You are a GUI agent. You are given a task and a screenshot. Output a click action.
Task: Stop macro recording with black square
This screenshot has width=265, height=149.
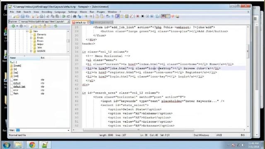click(x=142, y=17)
